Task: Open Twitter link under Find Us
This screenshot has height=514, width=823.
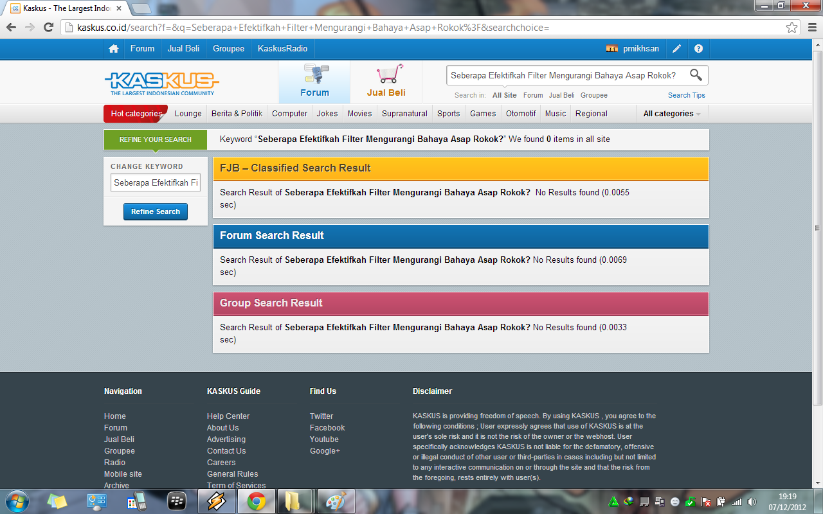Action: click(x=321, y=416)
